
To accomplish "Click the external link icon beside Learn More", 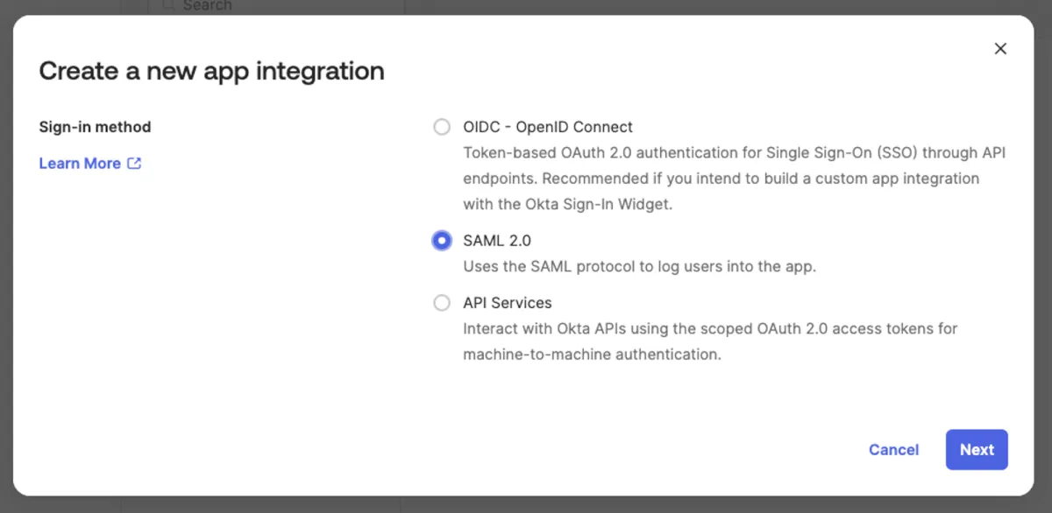I will [x=134, y=163].
